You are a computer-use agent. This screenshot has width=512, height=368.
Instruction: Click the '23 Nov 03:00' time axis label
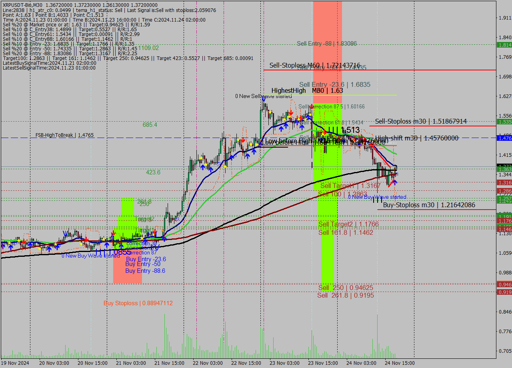[284, 363]
